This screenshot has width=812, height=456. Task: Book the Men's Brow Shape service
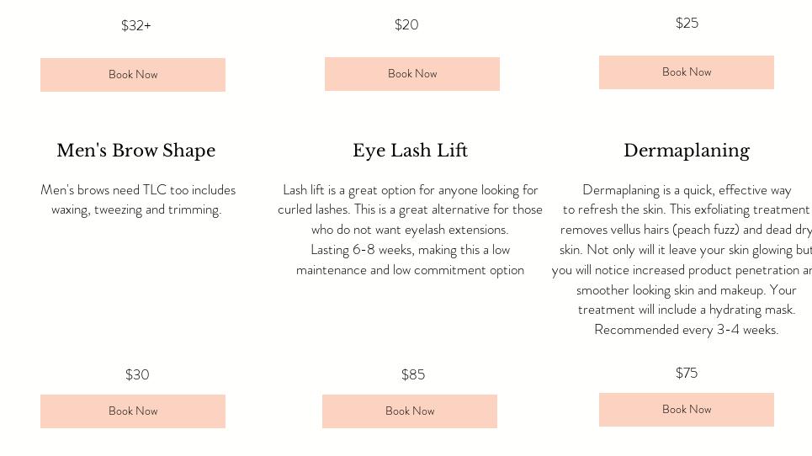pos(133,411)
